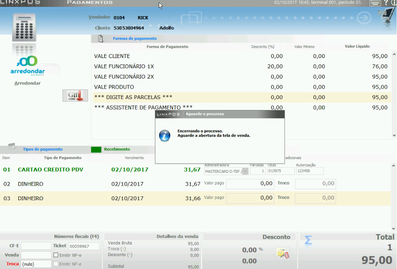Click Vendedor label

99,17
